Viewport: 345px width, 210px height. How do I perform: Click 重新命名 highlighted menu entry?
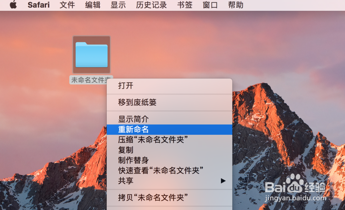[169, 130]
